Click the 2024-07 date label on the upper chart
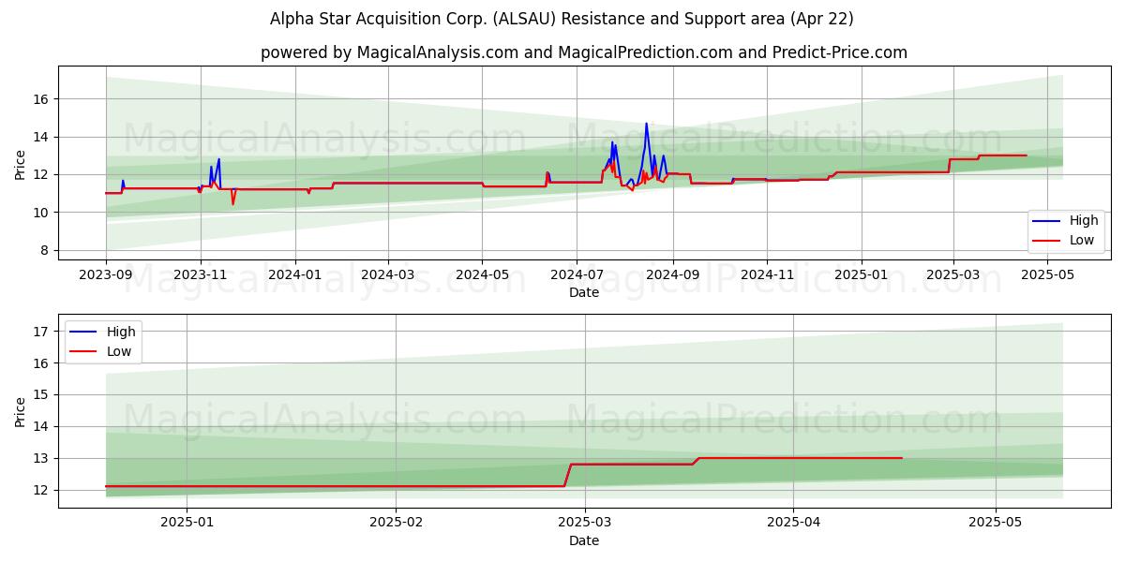Screen dimensions: 1125x562 (x=577, y=275)
